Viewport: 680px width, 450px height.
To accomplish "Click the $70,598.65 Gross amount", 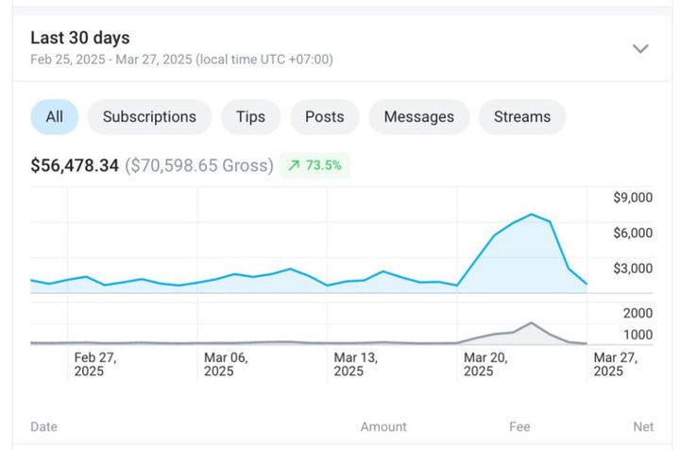I will pyautogui.click(x=199, y=165).
